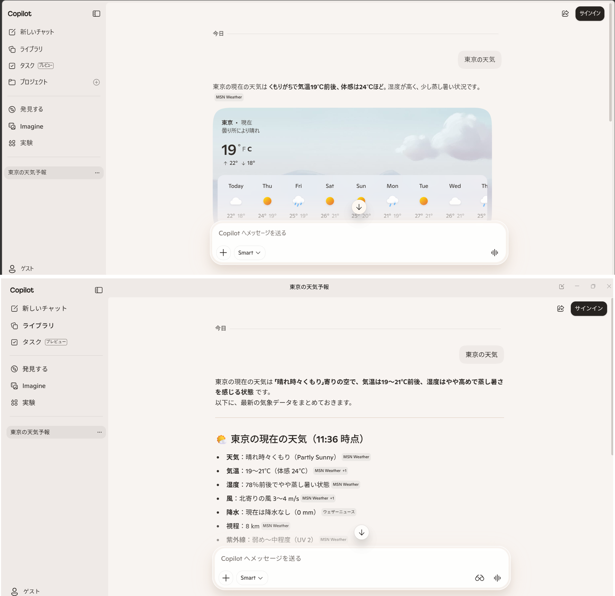The height and width of the screenshot is (596, 615).
Task: Open the MSN Weather source on the 視程 line
Action: tap(276, 526)
